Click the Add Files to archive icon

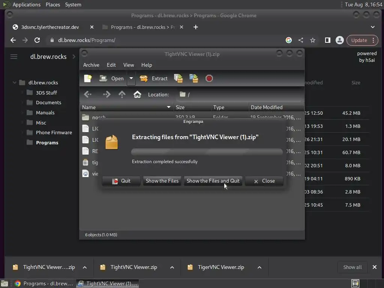(x=178, y=78)
